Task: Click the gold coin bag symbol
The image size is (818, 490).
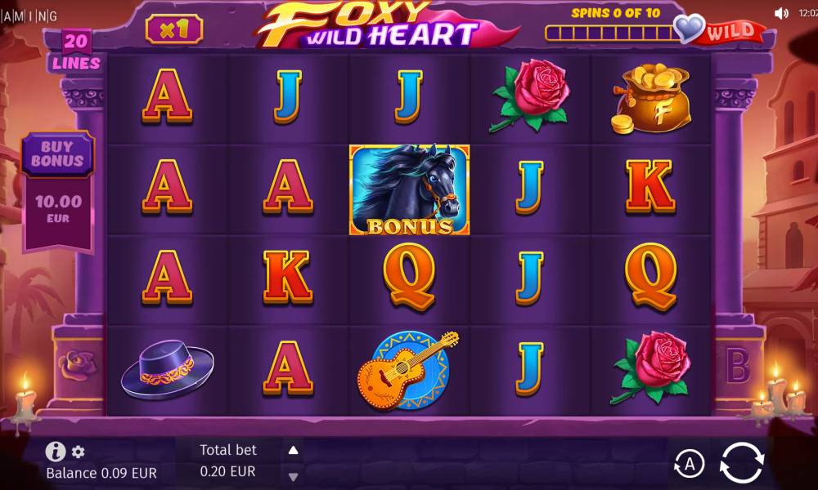Action: click(x=650, y=99)
